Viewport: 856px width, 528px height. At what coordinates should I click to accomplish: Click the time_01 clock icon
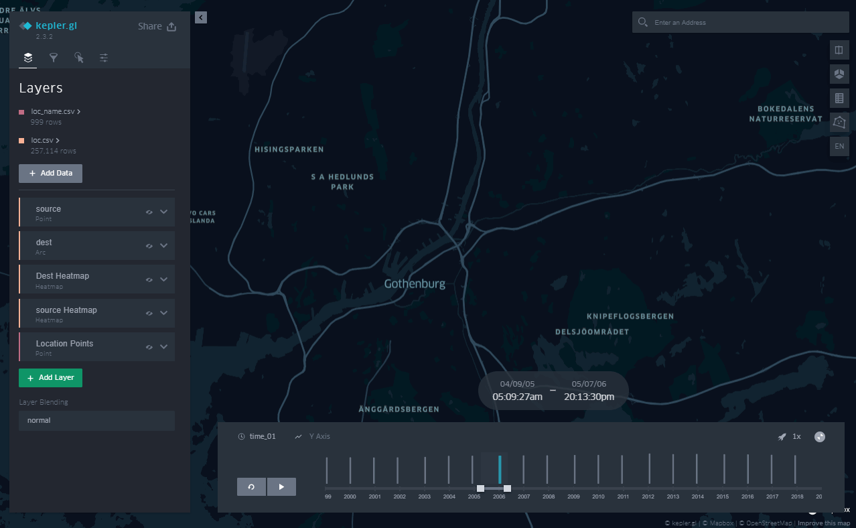click(x=242, y=436)
